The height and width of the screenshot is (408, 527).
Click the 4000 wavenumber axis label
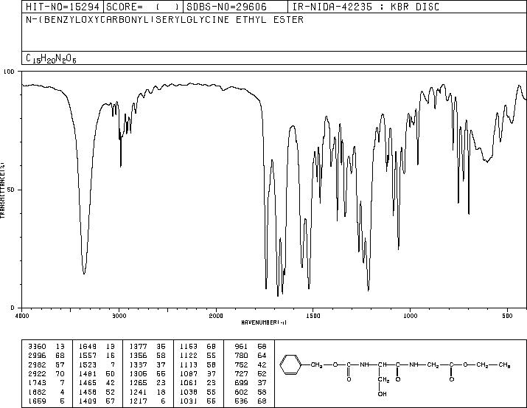tap(22, 316)
